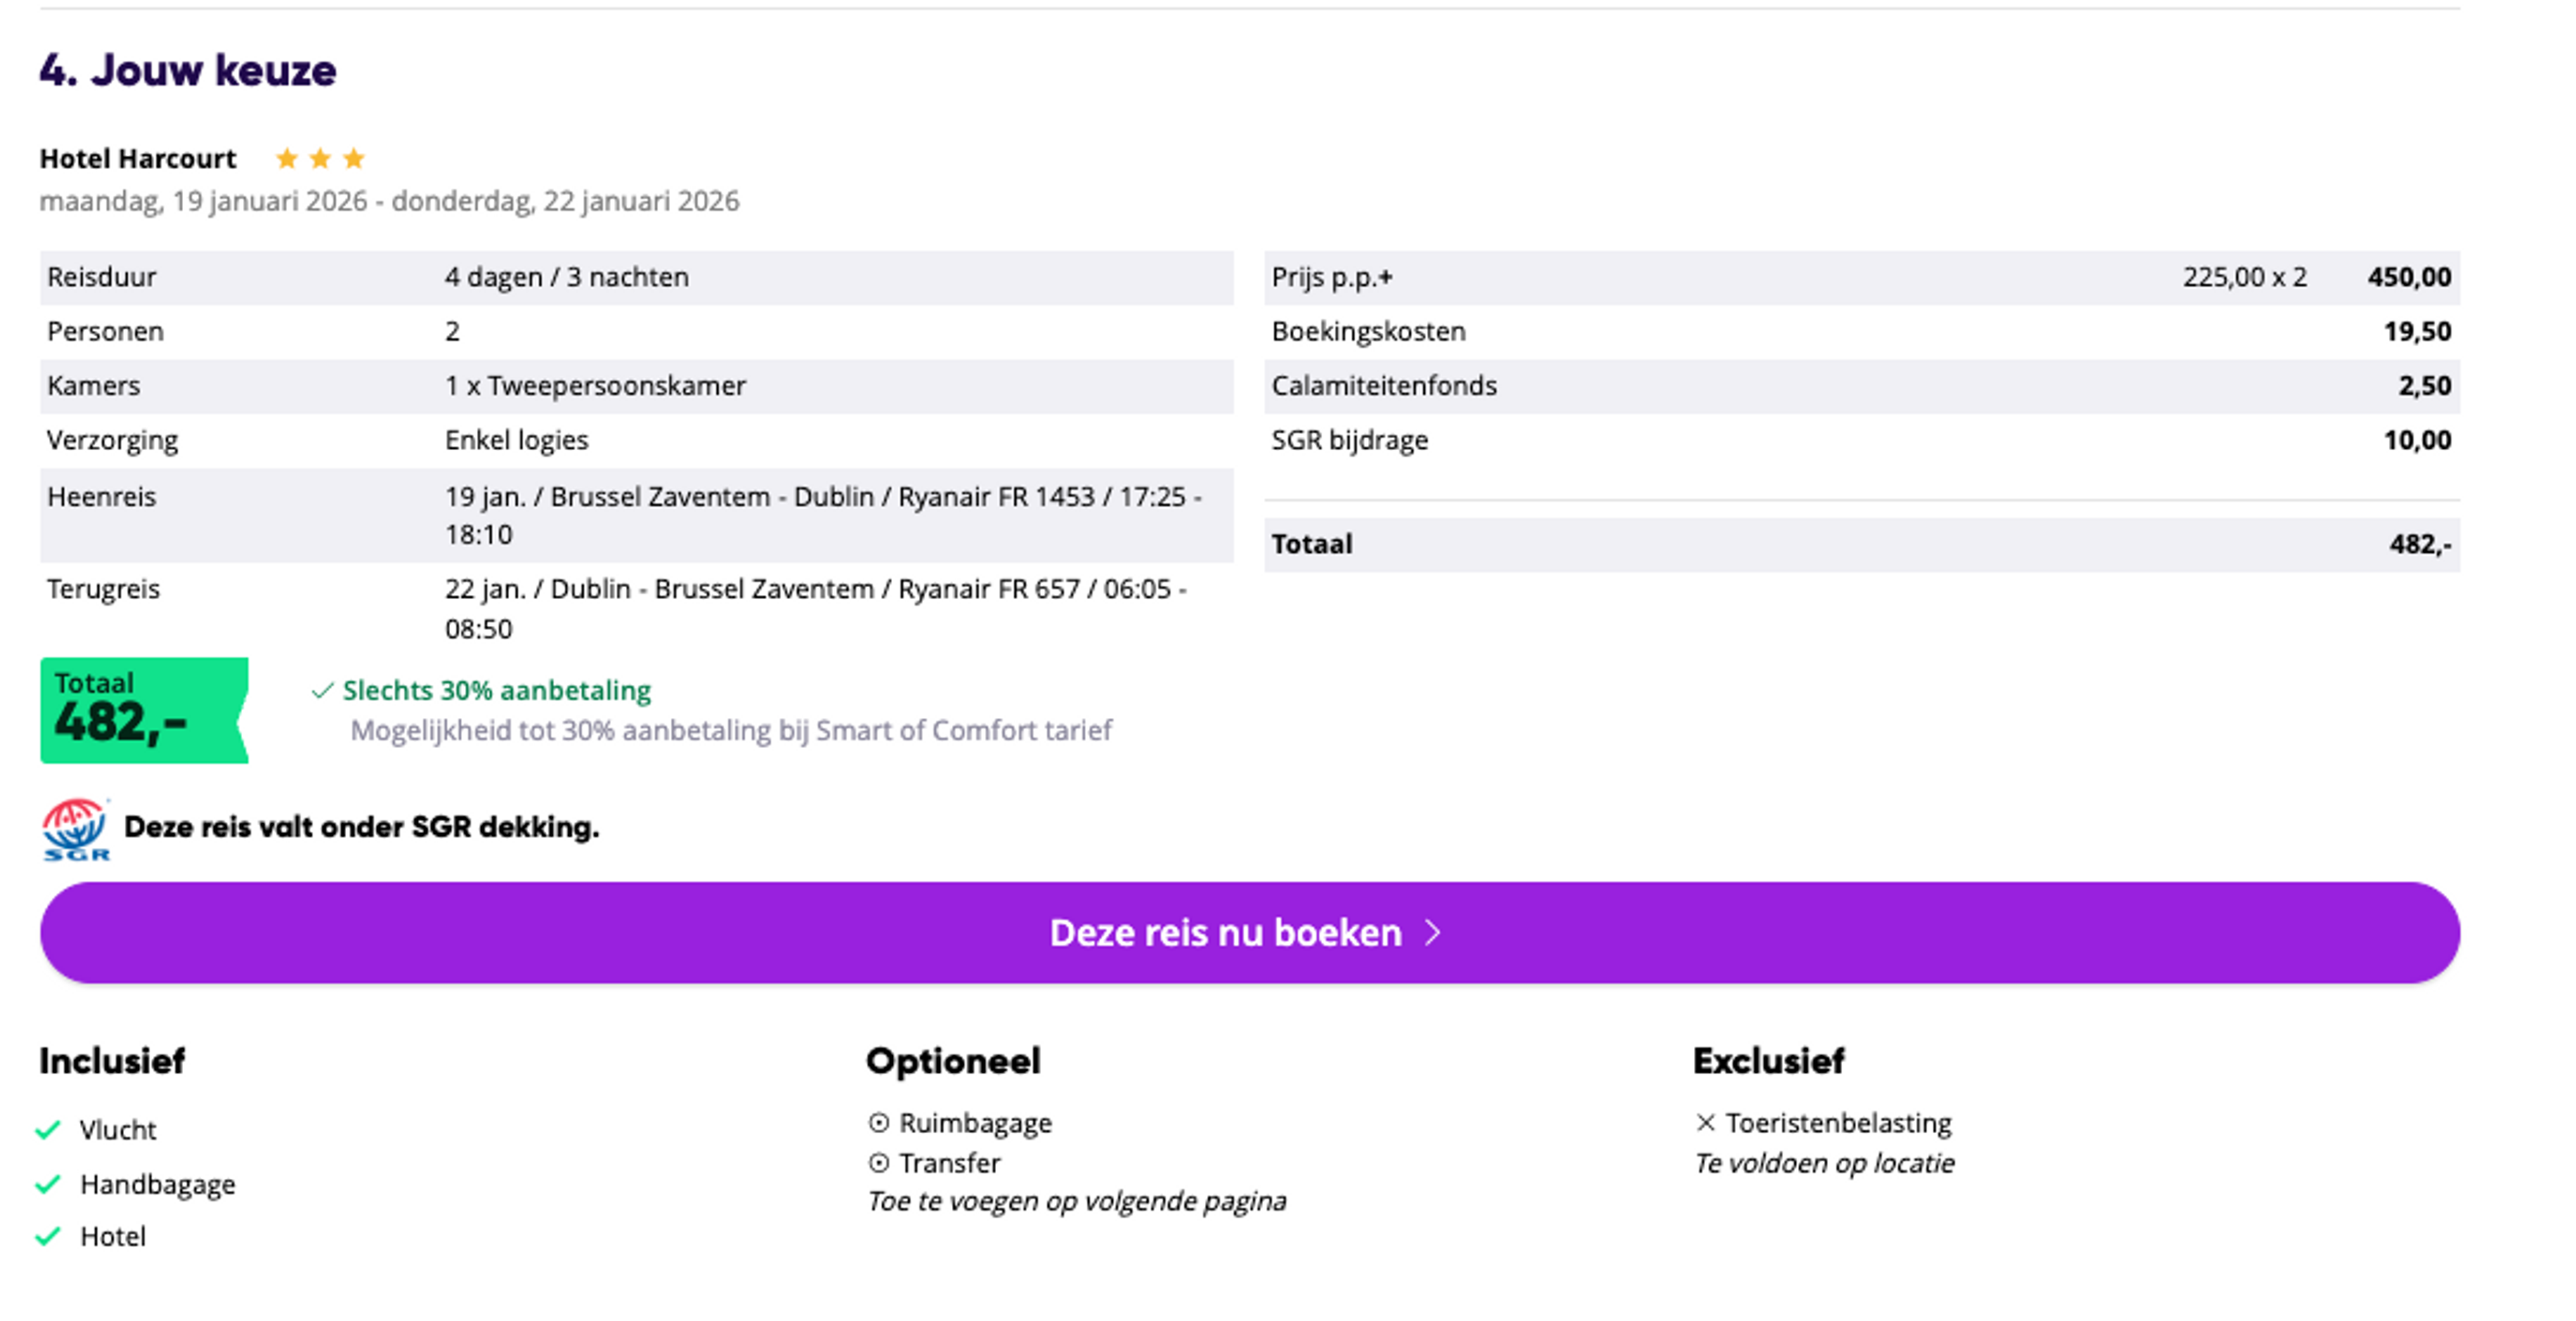Click checkmark icon beside Hotel
Viewport: 2576px width, 1321px height.
[x=48, y=1237]
